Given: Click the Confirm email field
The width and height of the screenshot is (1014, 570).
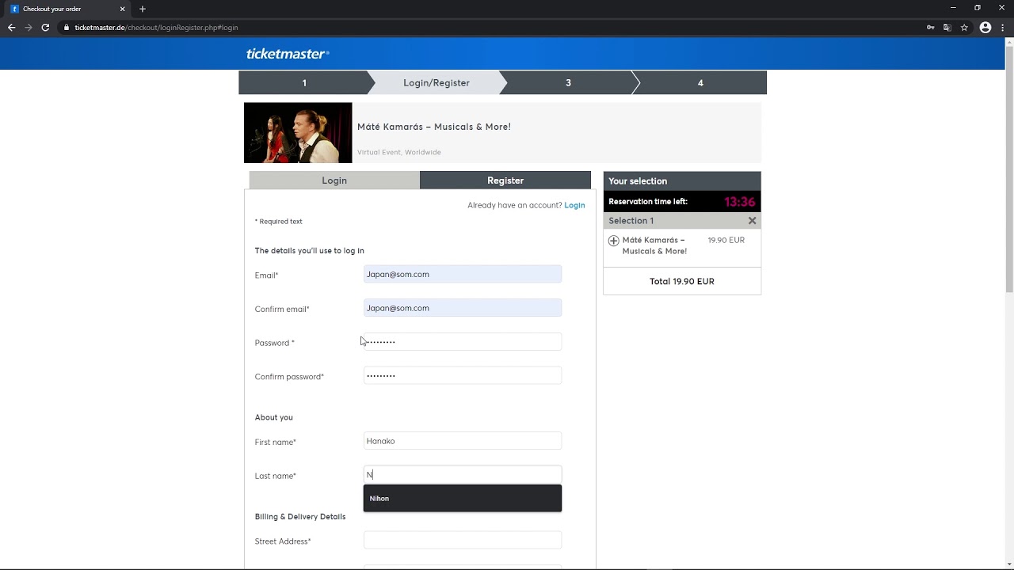Looking at the screenshot, I should pos(463,308).
